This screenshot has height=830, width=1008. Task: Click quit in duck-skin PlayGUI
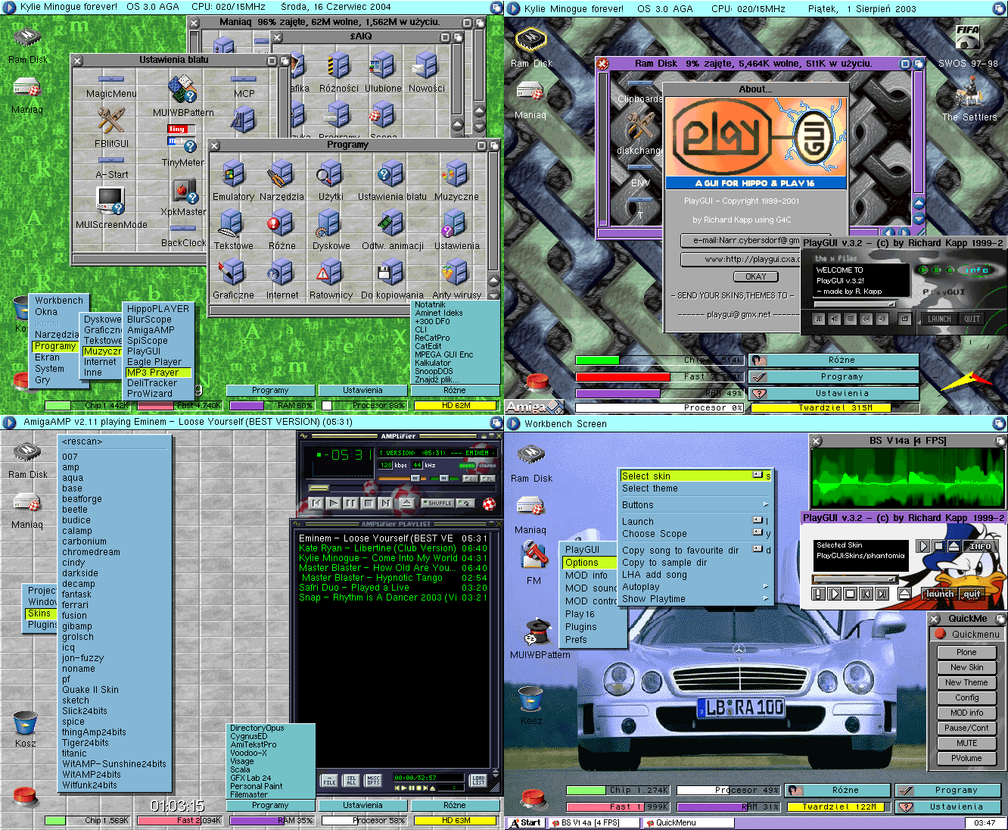click(972, 594)
